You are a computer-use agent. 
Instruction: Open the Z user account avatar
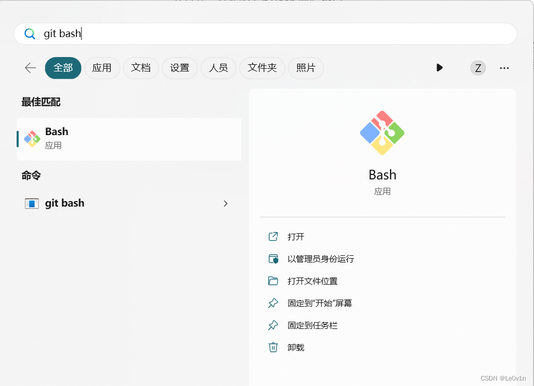478,68
